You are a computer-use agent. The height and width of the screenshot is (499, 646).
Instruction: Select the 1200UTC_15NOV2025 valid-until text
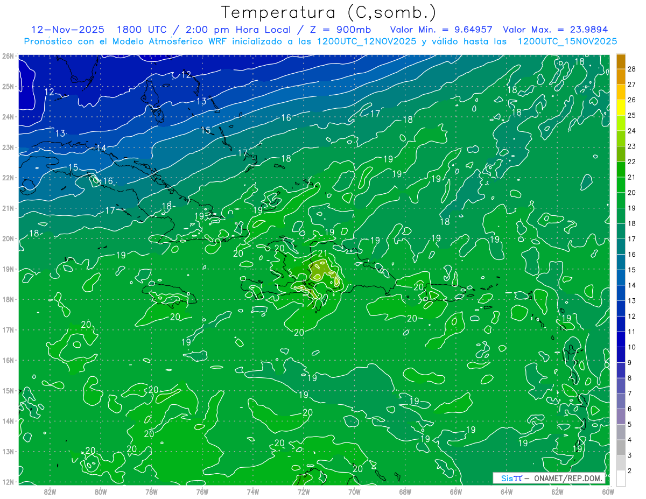[567, 41]
